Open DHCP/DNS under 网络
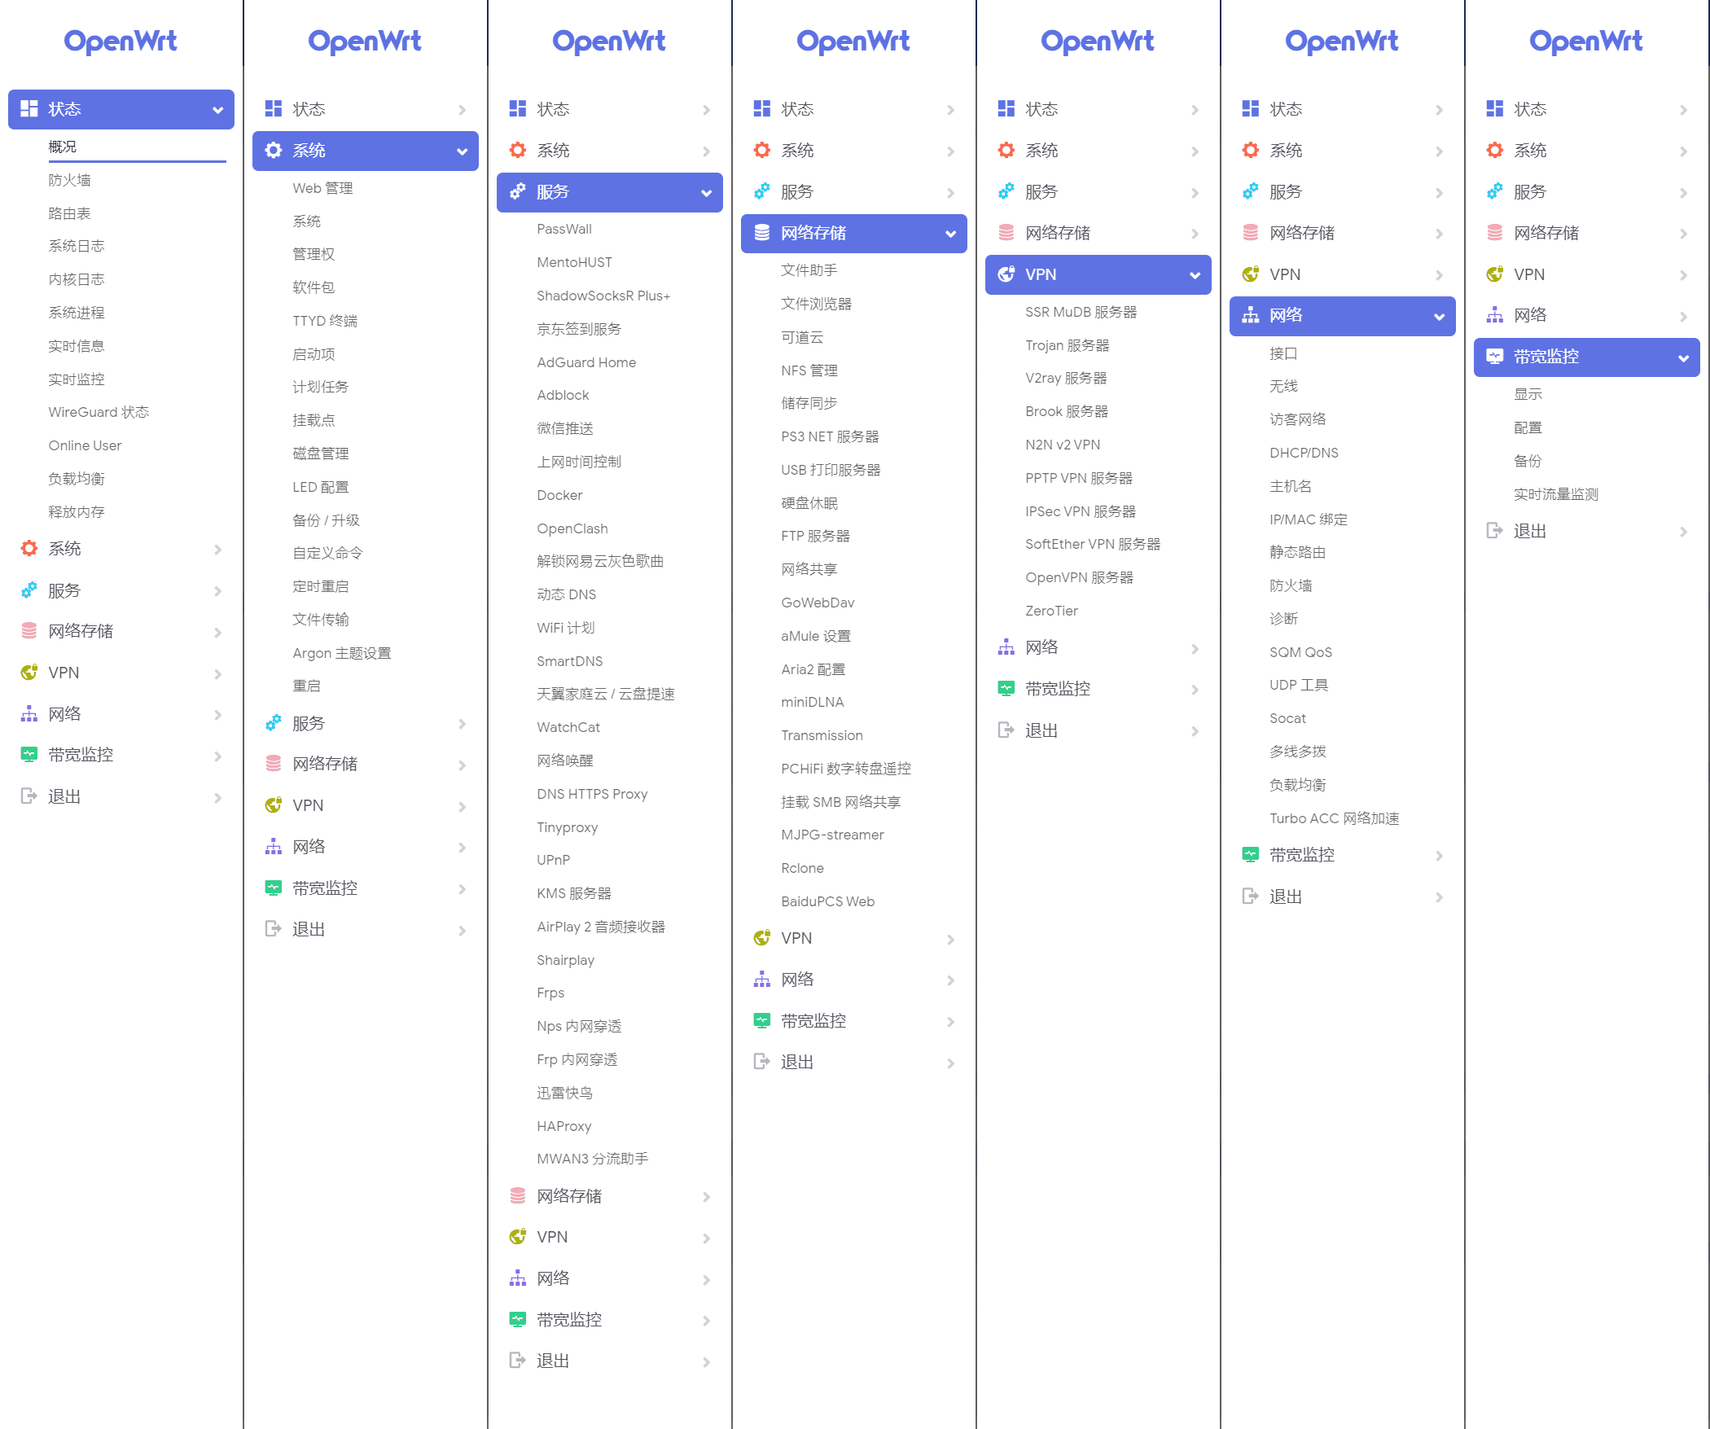 (x=1304, y=453)
